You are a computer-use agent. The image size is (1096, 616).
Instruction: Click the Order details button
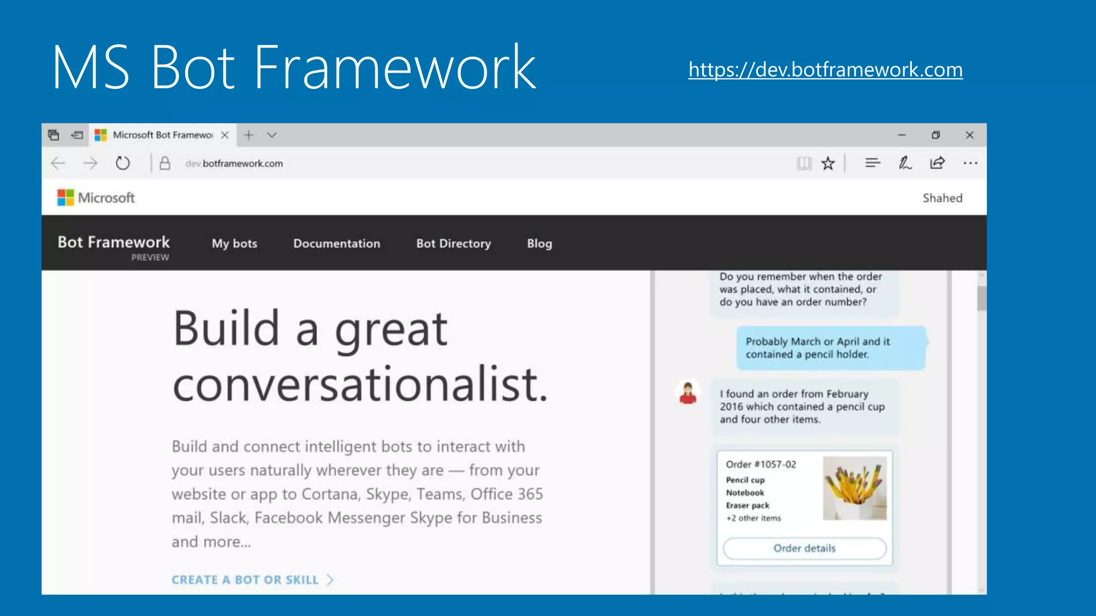804,548
